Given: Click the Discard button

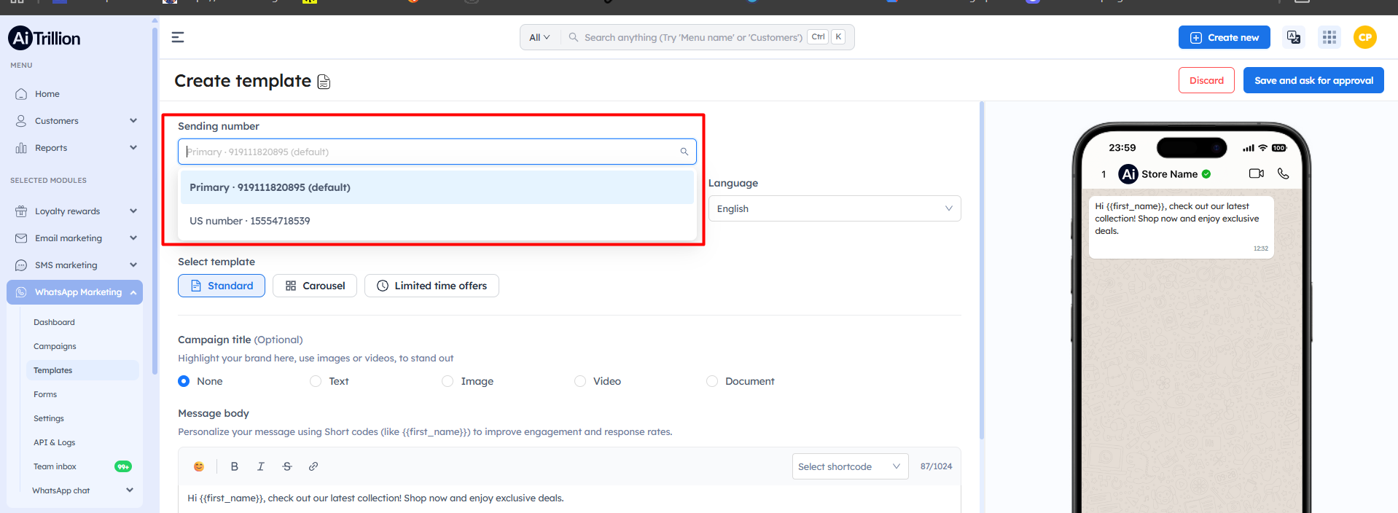Looking at the screenshot, I should (x=1206, y=80).
